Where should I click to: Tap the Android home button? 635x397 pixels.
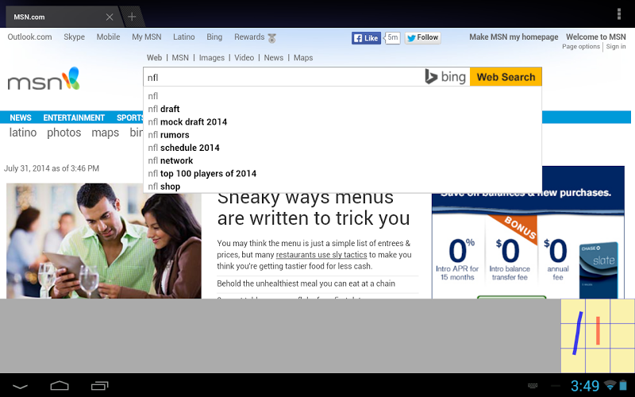(59, 386)
